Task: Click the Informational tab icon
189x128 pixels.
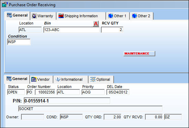Action: tap(58, 79)
